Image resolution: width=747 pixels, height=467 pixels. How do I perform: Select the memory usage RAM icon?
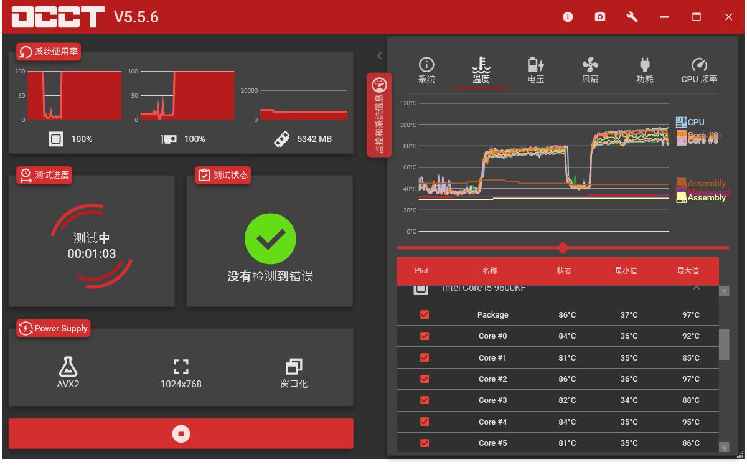[x=281, y=139]
